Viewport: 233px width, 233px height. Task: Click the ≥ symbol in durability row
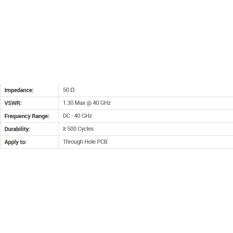coord(64,129)
